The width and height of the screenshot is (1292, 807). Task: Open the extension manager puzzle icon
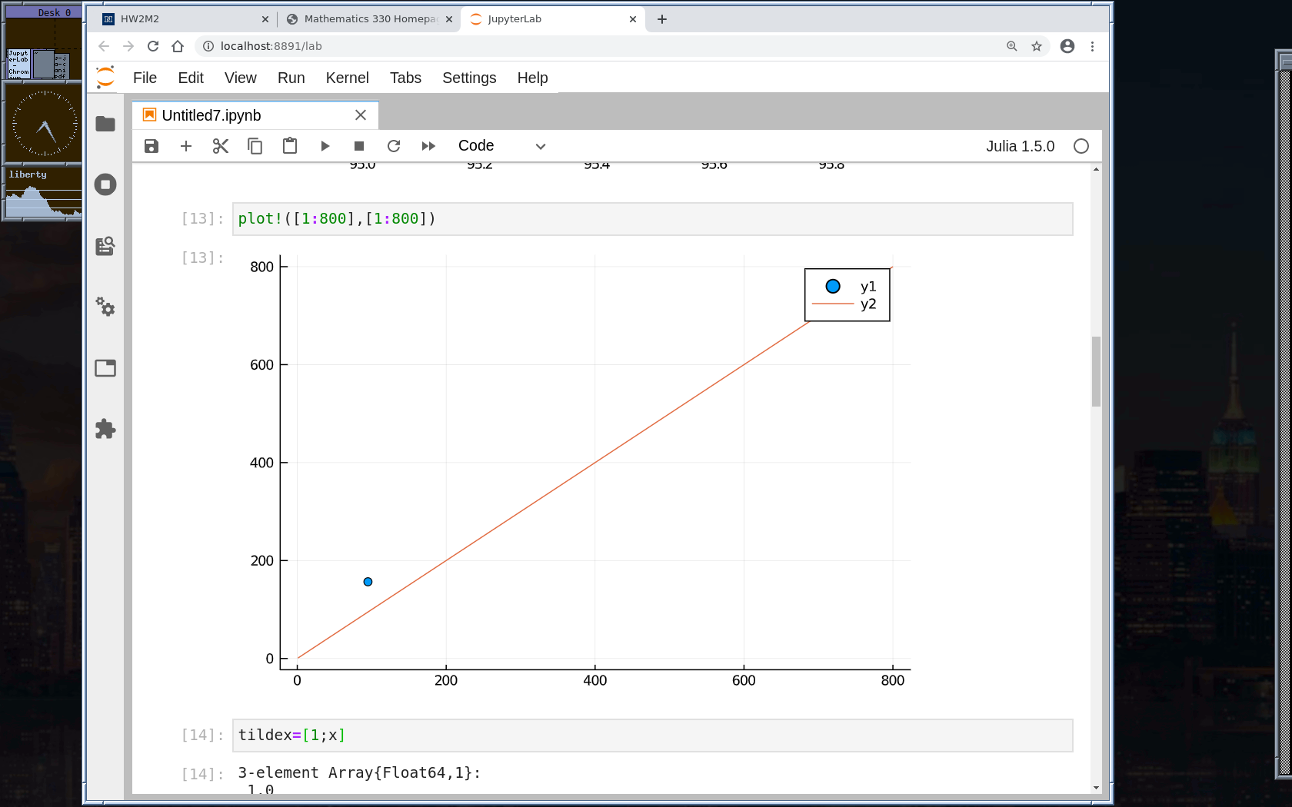[105, 429]
